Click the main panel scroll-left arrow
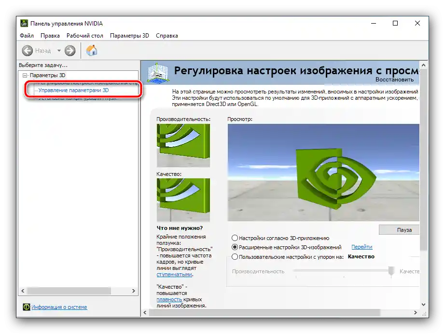This screenshot has height=334, width=445. (x=145, y=312)
